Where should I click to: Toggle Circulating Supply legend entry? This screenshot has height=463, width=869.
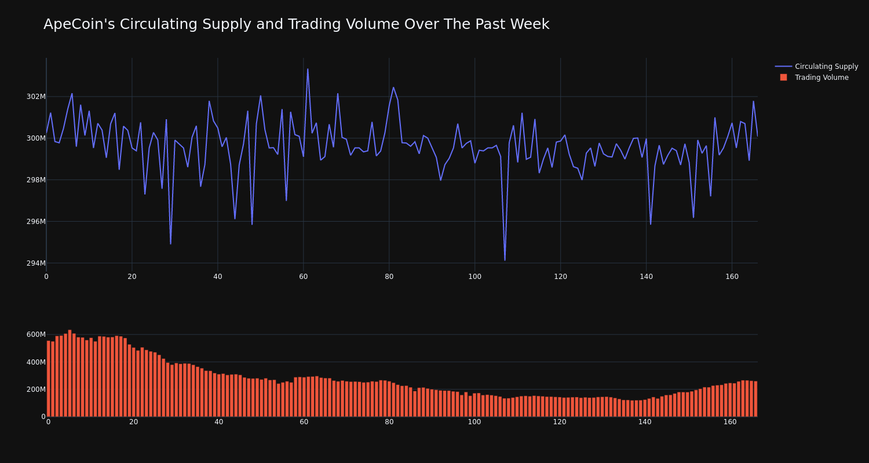click(x=816, y=67)
